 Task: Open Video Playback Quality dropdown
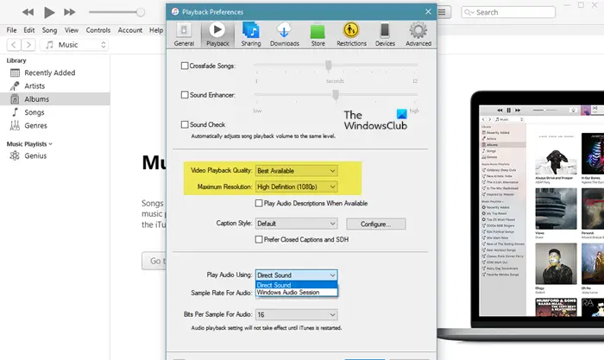click(x=296, y=170)
